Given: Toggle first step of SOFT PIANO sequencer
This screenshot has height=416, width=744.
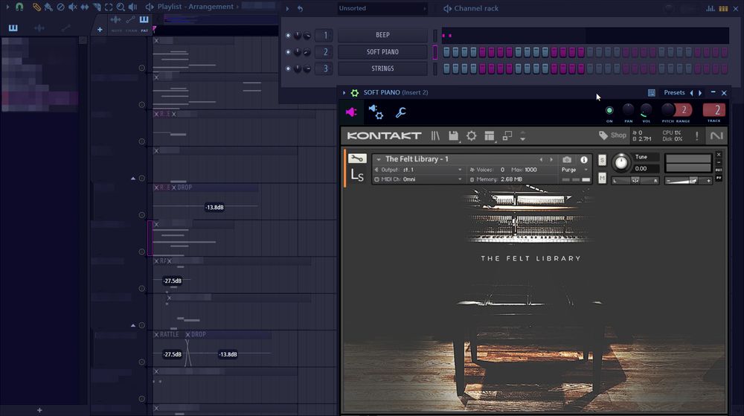Looking at the screenshot, I should coord(446,52).
